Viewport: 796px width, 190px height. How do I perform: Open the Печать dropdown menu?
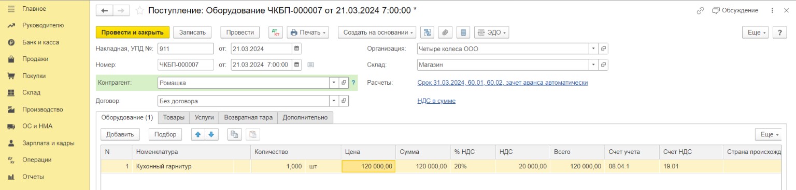pyautogui.click(x=308, y=32)
